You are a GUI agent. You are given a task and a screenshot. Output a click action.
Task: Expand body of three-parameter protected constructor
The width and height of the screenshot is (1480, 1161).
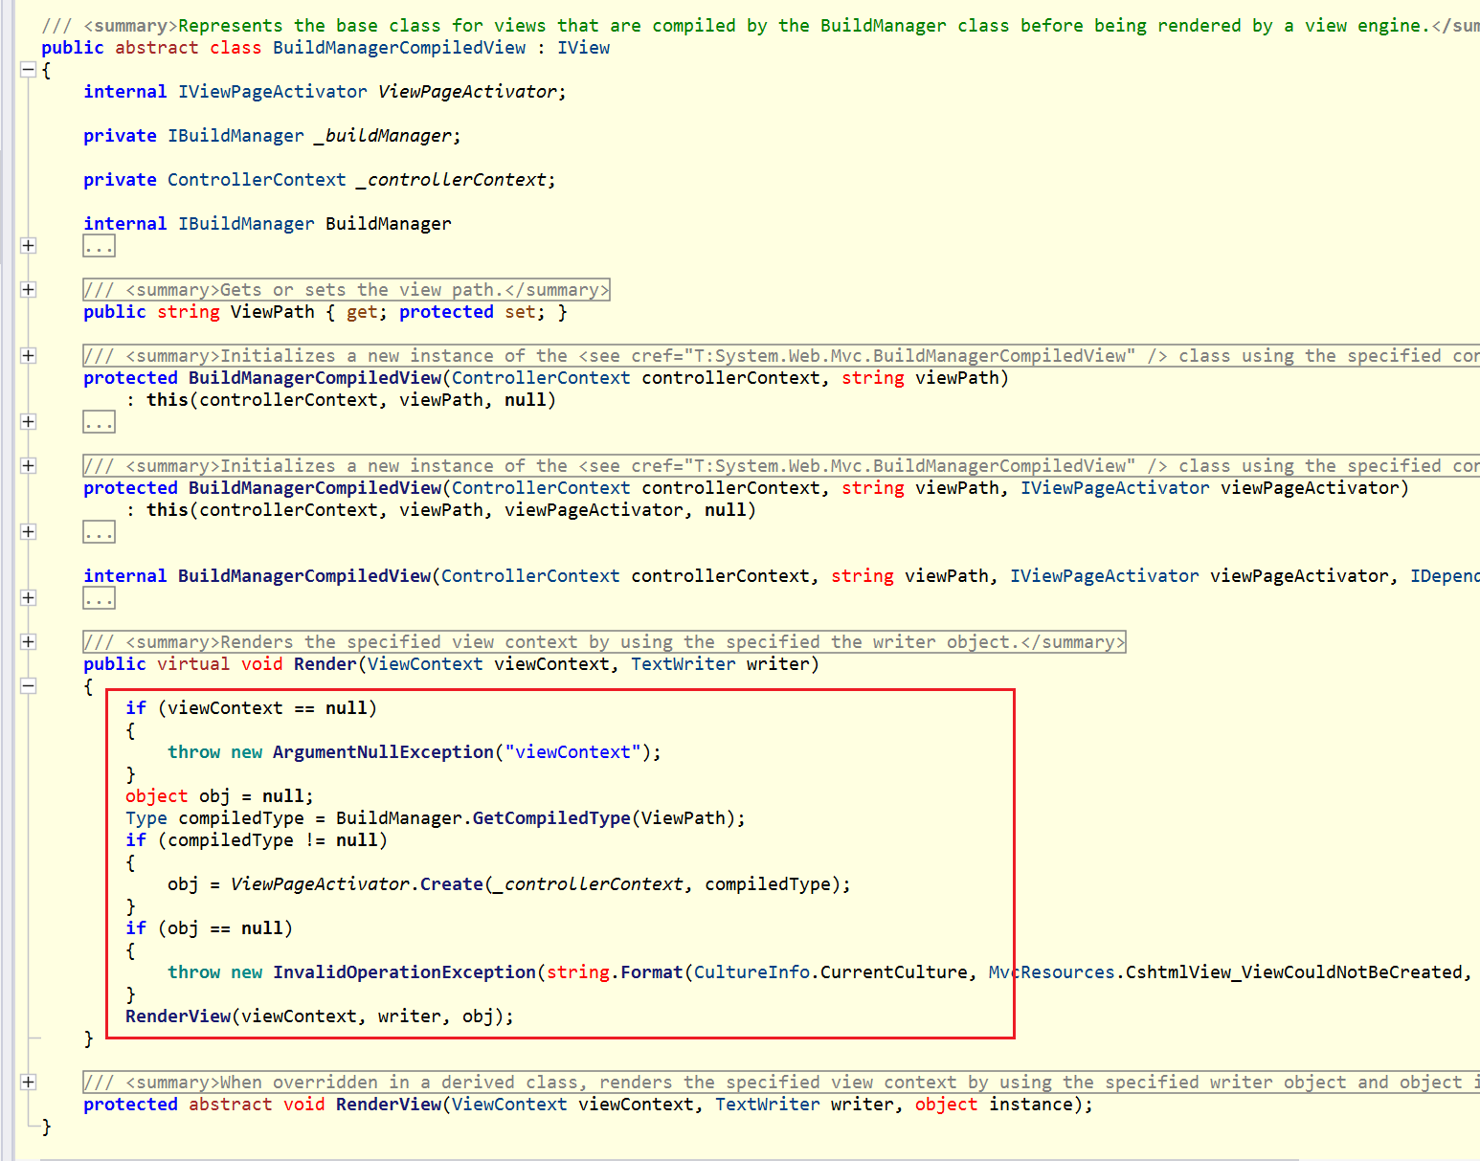[29, 532]
